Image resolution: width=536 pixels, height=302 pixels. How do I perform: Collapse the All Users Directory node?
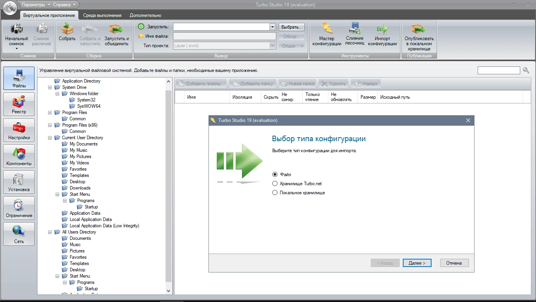click(x=50, y=232)
